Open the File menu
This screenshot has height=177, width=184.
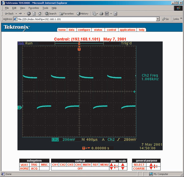click(x=7, y=8)
